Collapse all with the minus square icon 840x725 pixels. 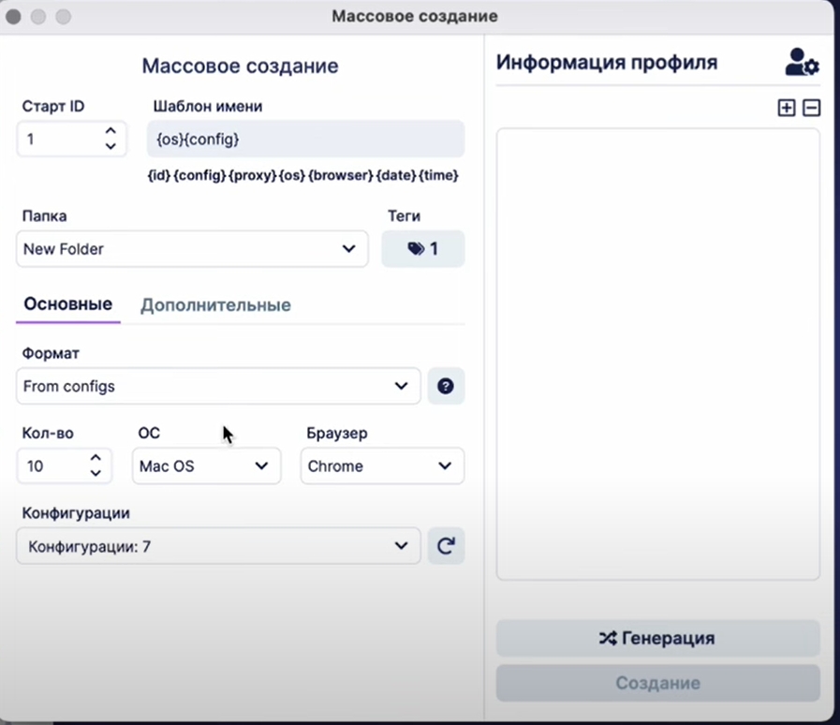[811, 108]
